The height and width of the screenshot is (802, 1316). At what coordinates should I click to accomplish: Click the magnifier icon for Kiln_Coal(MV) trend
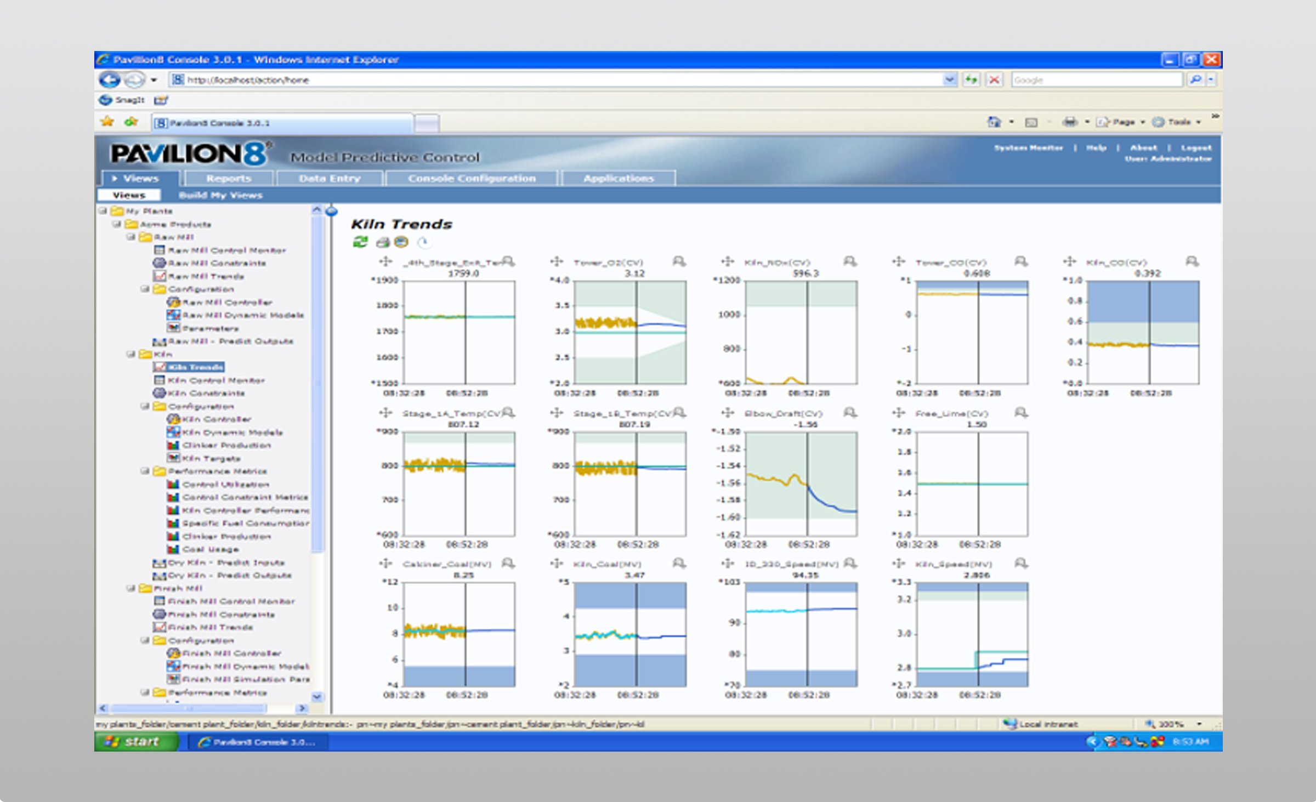click(679, 563)
